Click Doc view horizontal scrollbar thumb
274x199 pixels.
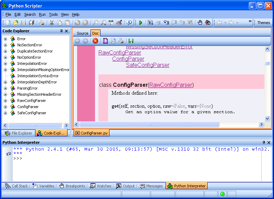click(x=149, y=125)
